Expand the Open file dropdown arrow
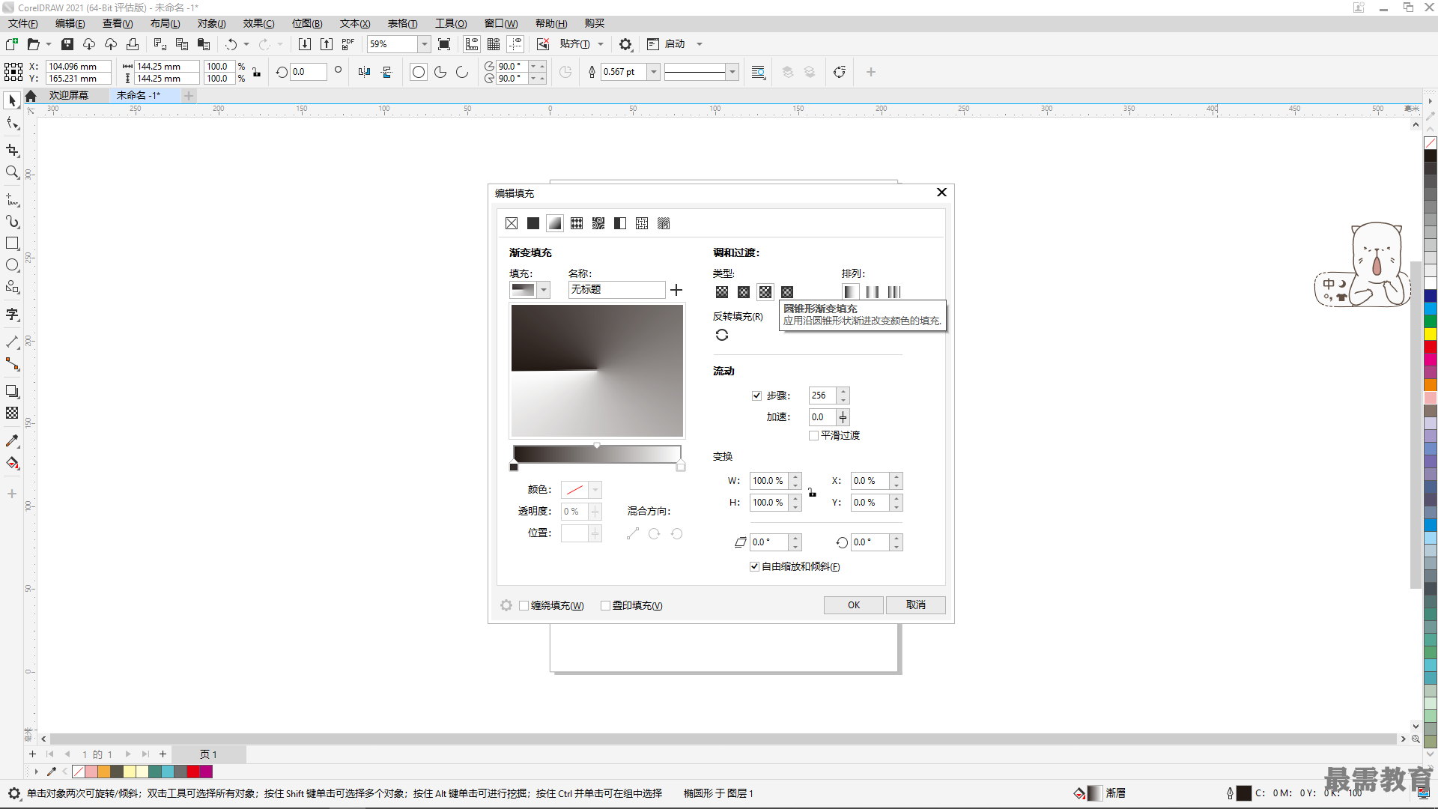This screenshot has width=1438, height=809. point(49,44)
